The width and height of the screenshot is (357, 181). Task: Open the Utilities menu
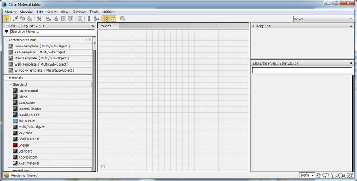coord(108,12)
